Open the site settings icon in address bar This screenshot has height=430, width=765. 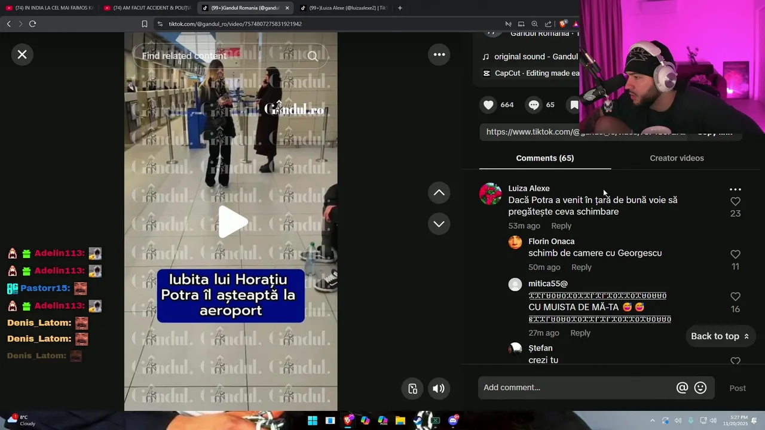tap(160, 24)
